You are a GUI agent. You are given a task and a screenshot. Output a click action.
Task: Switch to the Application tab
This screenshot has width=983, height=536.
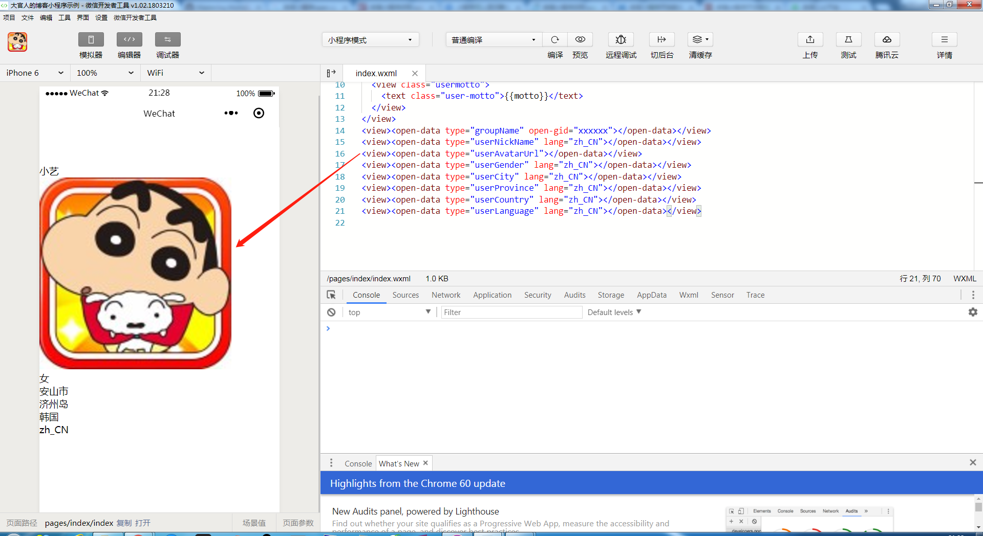coord(492,295)
